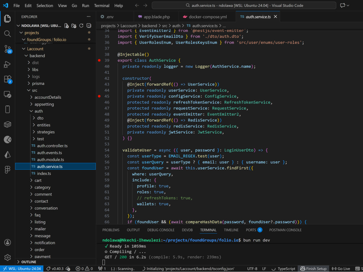Image resolution: width=363 pixels, height=272 pixels.
Task: Click the New Folder icon in Explorer
Action: pyautogui.click(x=74, y=26)
